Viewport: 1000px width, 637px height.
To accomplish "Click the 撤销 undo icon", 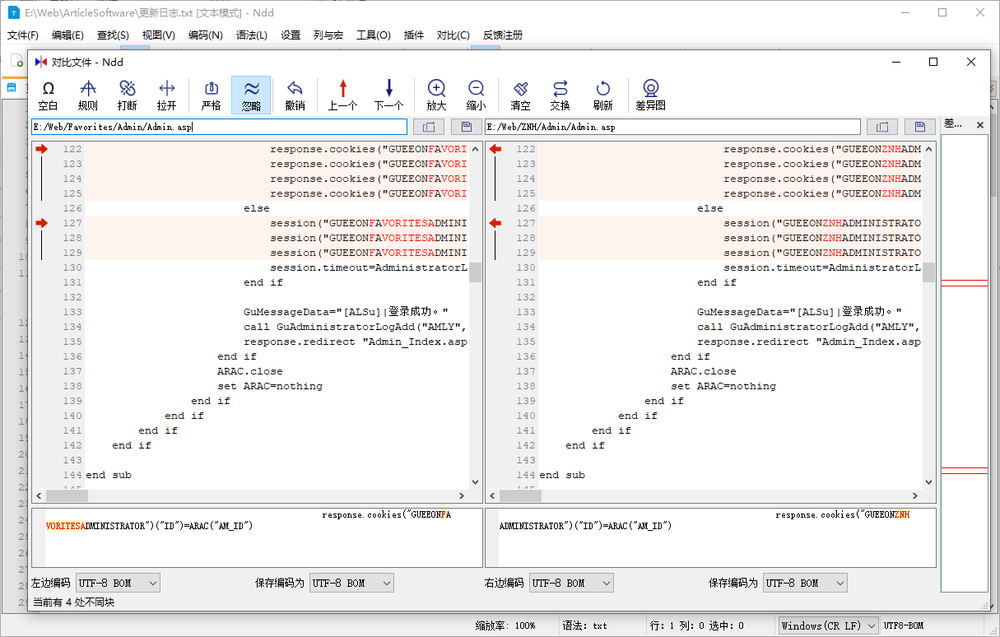I will coord(295,95).
